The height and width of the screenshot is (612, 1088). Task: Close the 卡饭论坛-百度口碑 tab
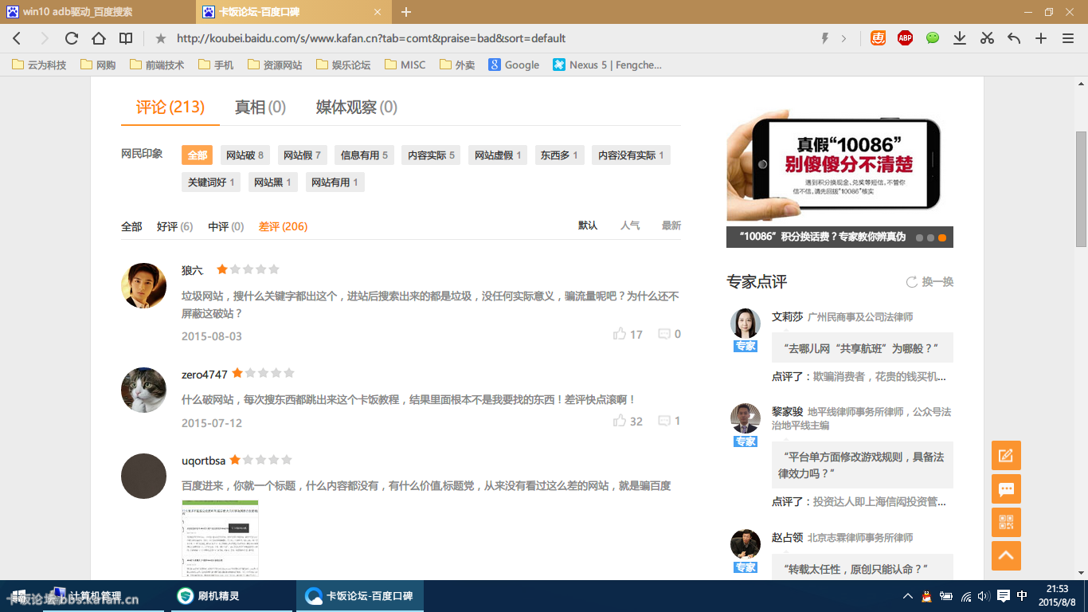click(x=378, y=12)
